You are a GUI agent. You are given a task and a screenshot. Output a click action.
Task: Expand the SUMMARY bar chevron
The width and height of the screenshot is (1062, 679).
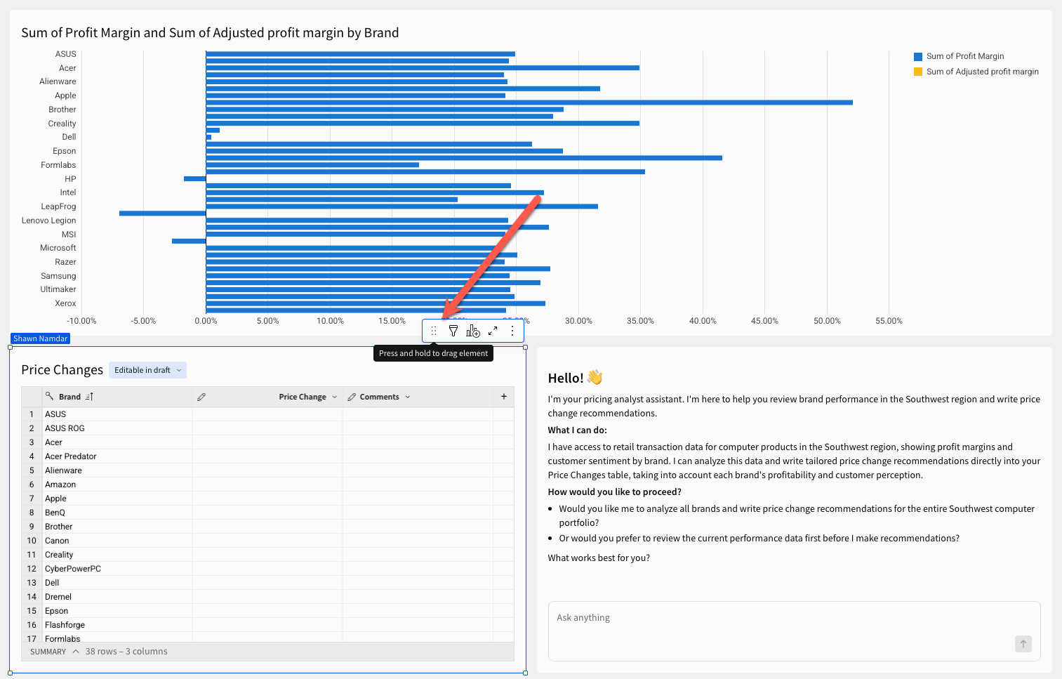click(x=76, y=652)
